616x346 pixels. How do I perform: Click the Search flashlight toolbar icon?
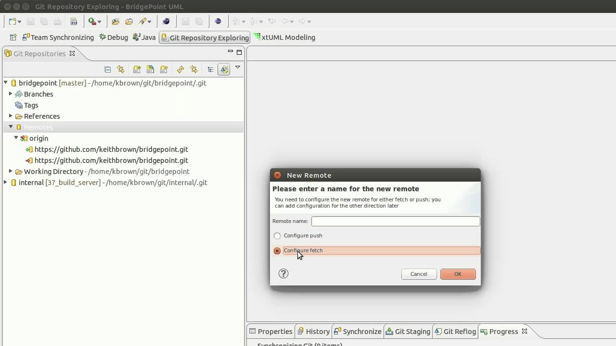pyautogui.click(x=142, y=21)
